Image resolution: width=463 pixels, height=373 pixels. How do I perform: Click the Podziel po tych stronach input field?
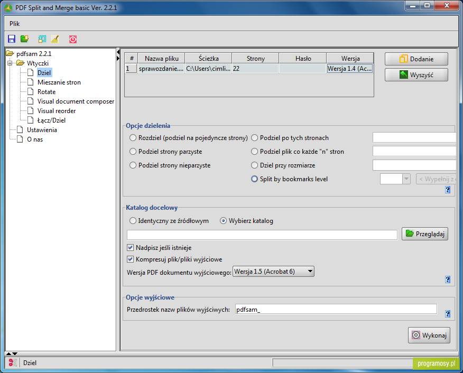click(414, 137)
